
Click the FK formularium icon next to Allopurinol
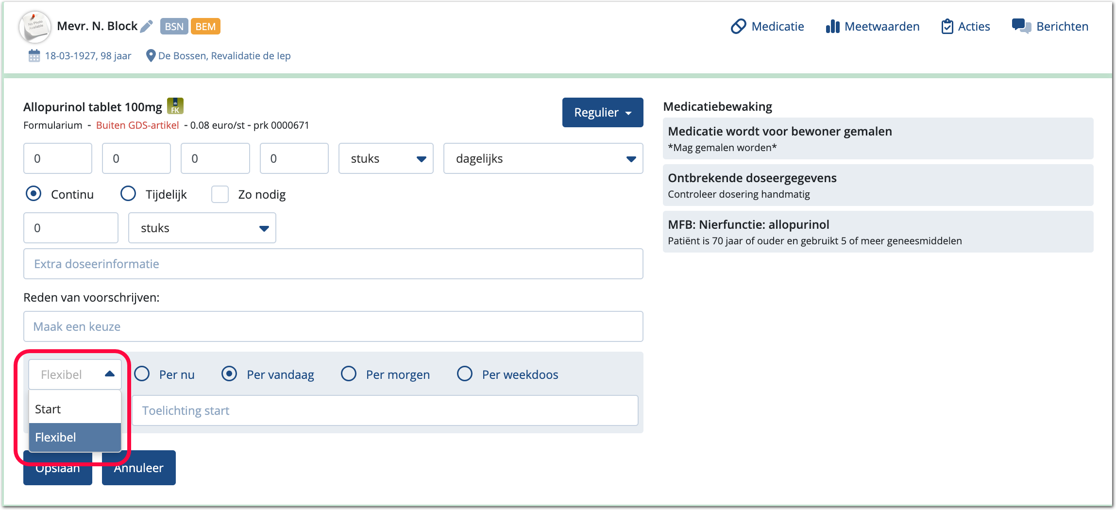(175, 106)
